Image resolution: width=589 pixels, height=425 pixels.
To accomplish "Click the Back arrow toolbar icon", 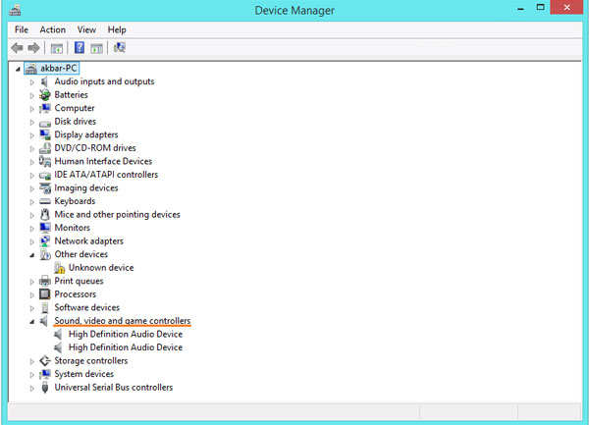I will coord(17,48).
